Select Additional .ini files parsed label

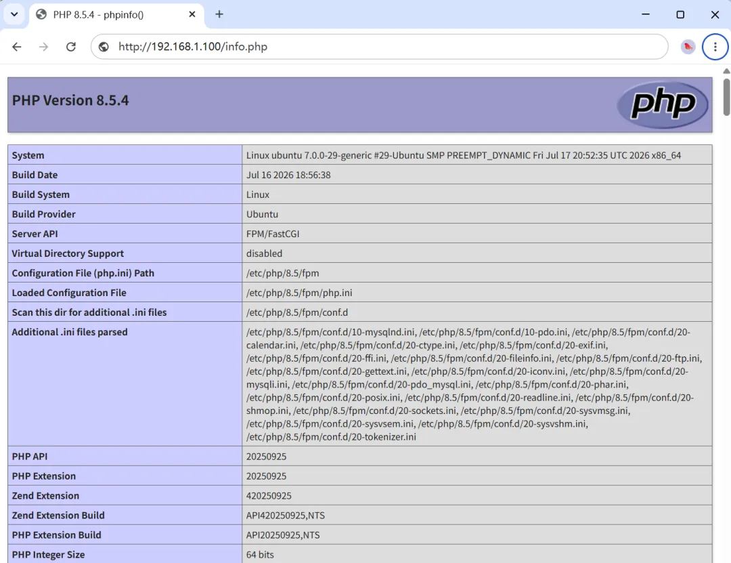pos(70,332)
